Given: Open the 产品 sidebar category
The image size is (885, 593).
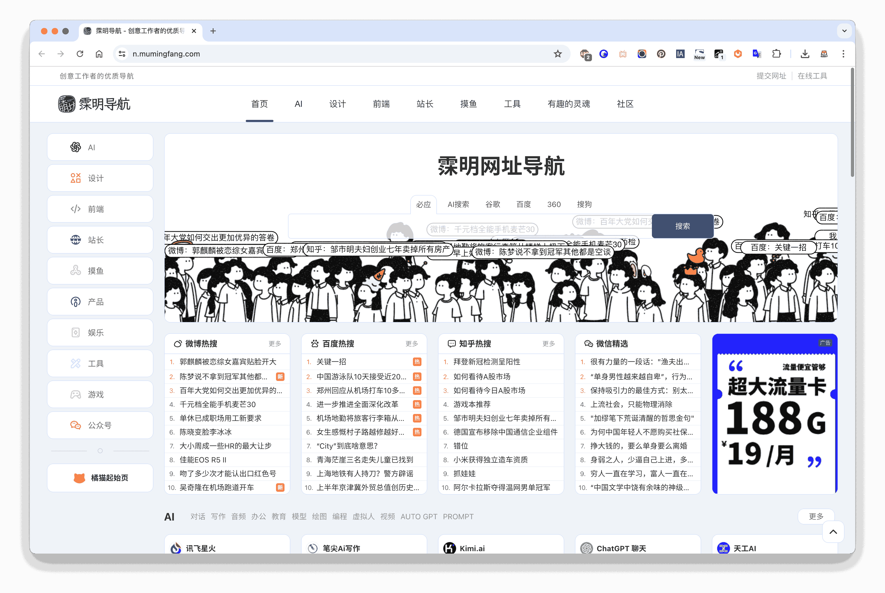Looking at the screenshot, I should pos(100,302).
